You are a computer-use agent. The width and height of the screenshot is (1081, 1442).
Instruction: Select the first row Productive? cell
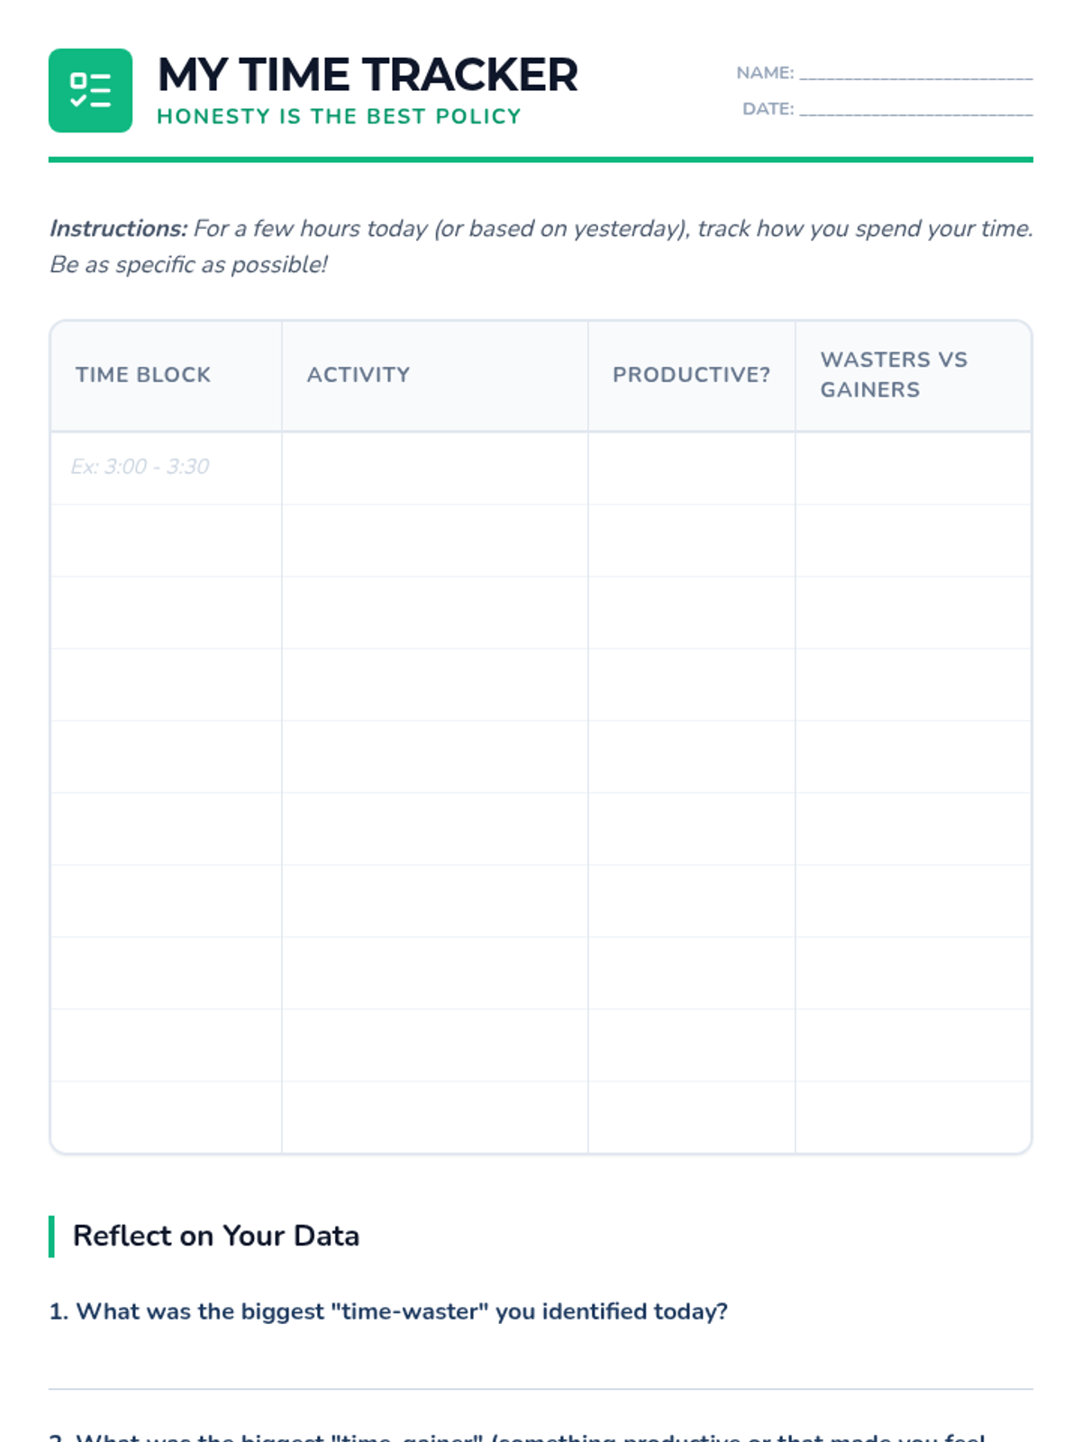coord(691,468)
